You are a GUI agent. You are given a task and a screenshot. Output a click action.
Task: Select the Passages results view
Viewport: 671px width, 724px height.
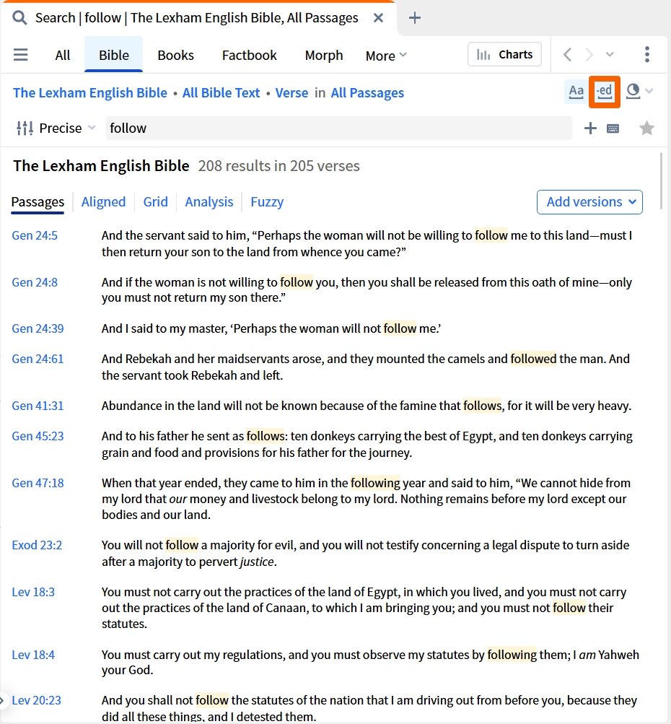click(38, 202)
